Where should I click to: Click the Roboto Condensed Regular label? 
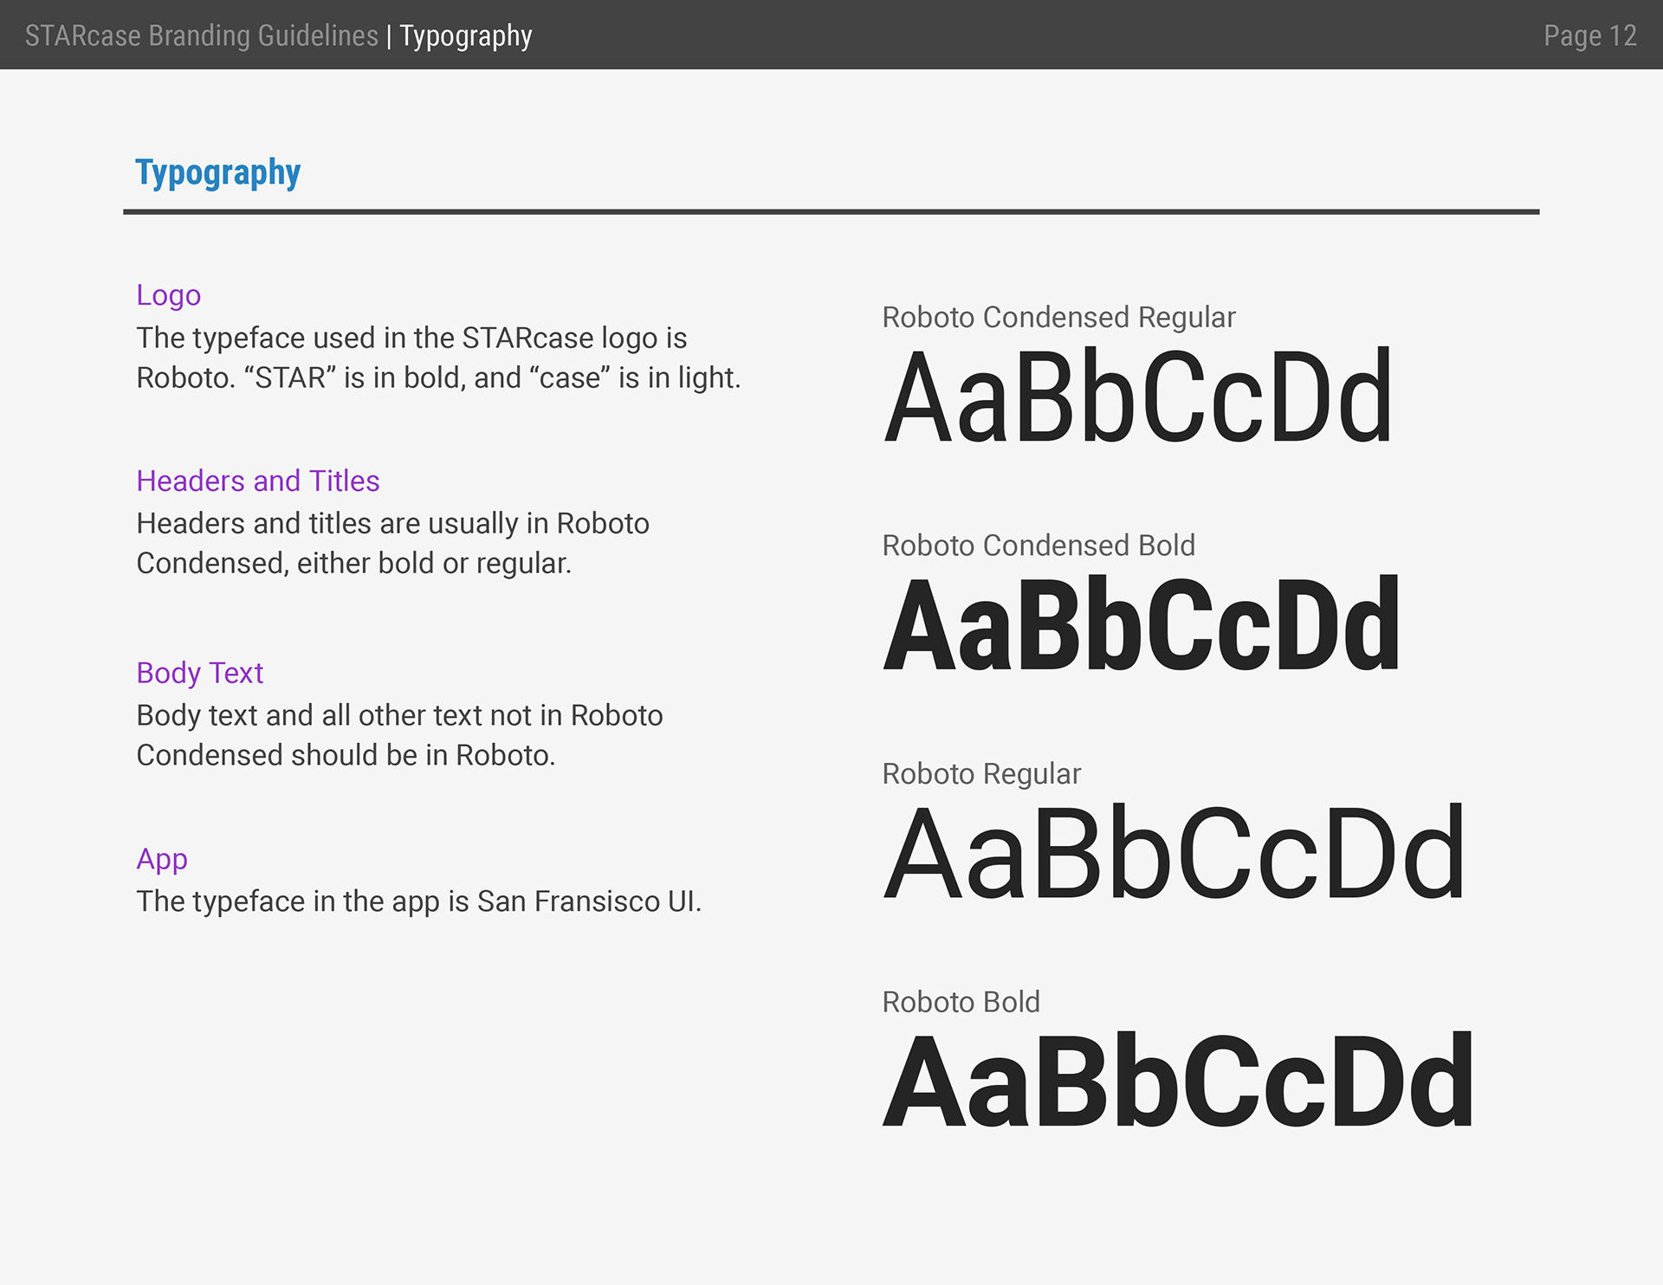pyautogui.click(x=1058, y=317)
